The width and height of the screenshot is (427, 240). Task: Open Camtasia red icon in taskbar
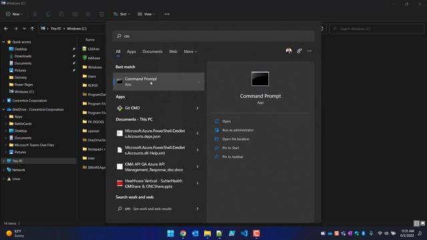256,233
